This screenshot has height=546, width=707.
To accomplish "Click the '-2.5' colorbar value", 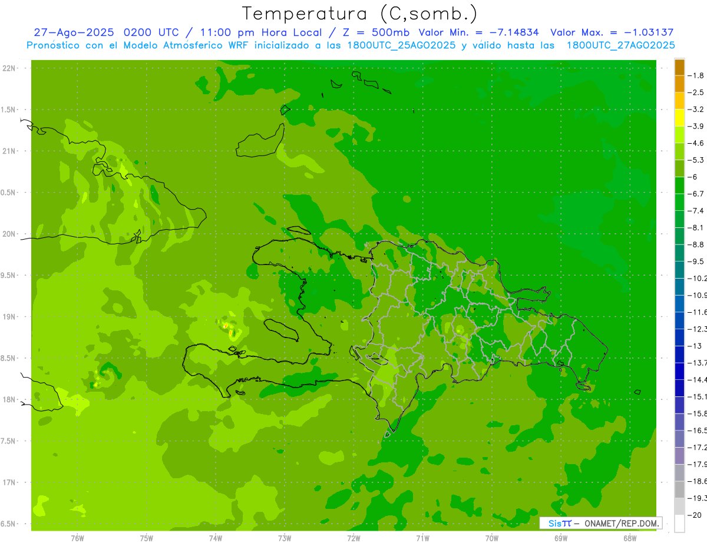I will 697,92.
